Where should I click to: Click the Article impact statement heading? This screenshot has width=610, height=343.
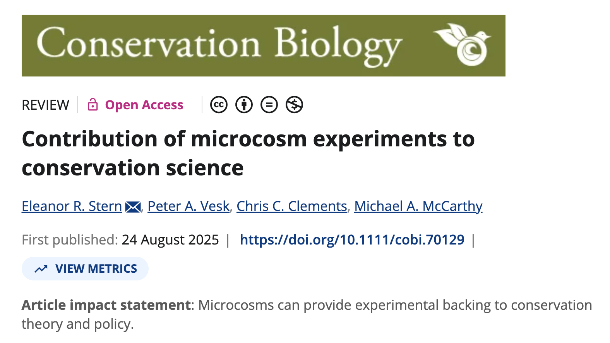(x=106, y=305)
